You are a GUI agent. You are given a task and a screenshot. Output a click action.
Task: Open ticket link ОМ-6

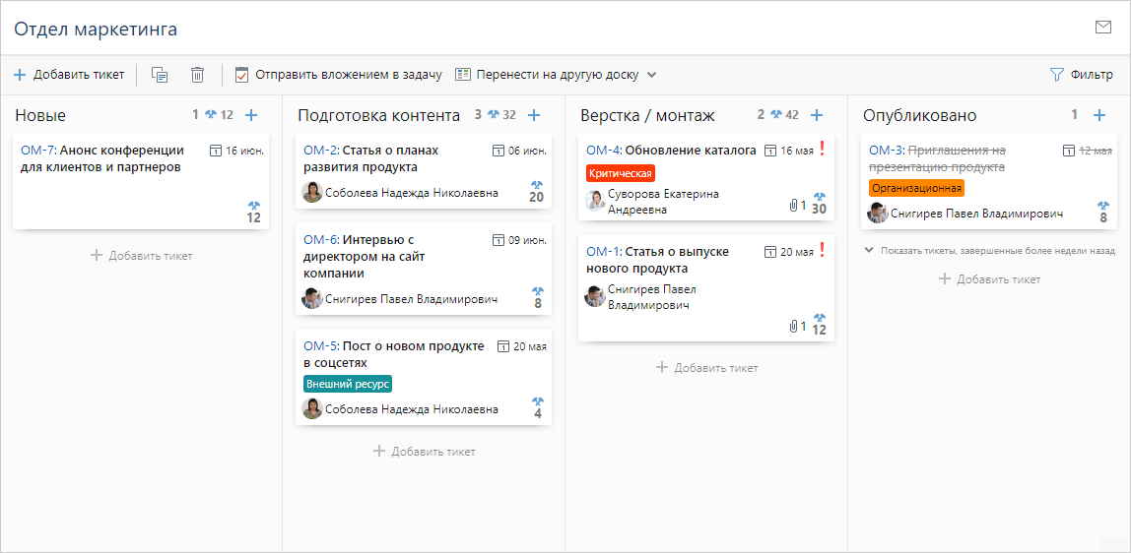[x=320, y=239]
